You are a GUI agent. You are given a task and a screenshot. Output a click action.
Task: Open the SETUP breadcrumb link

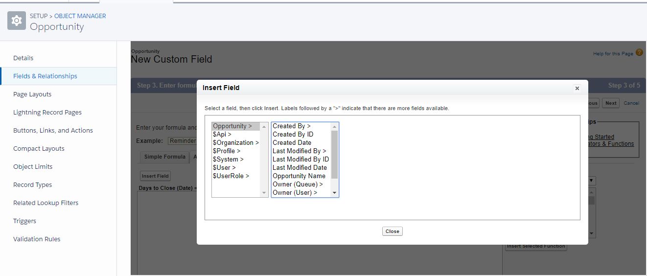point(39,16)
